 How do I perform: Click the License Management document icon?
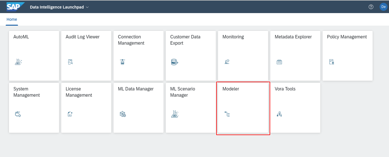coord(70,114)
